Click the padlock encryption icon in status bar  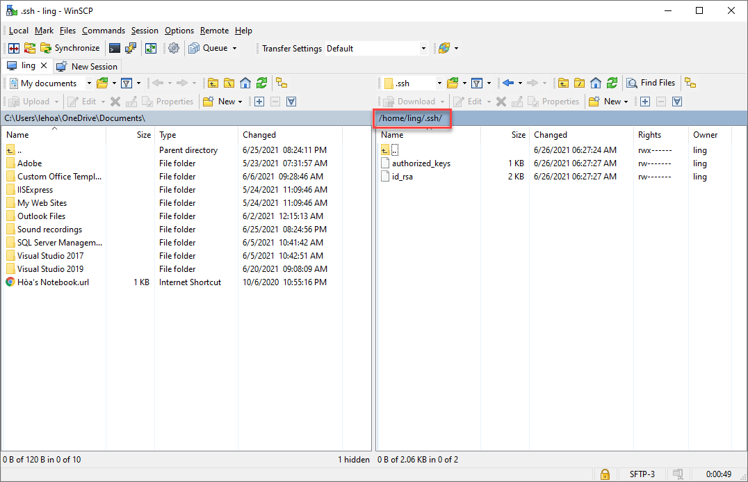(x=605, y=474)
